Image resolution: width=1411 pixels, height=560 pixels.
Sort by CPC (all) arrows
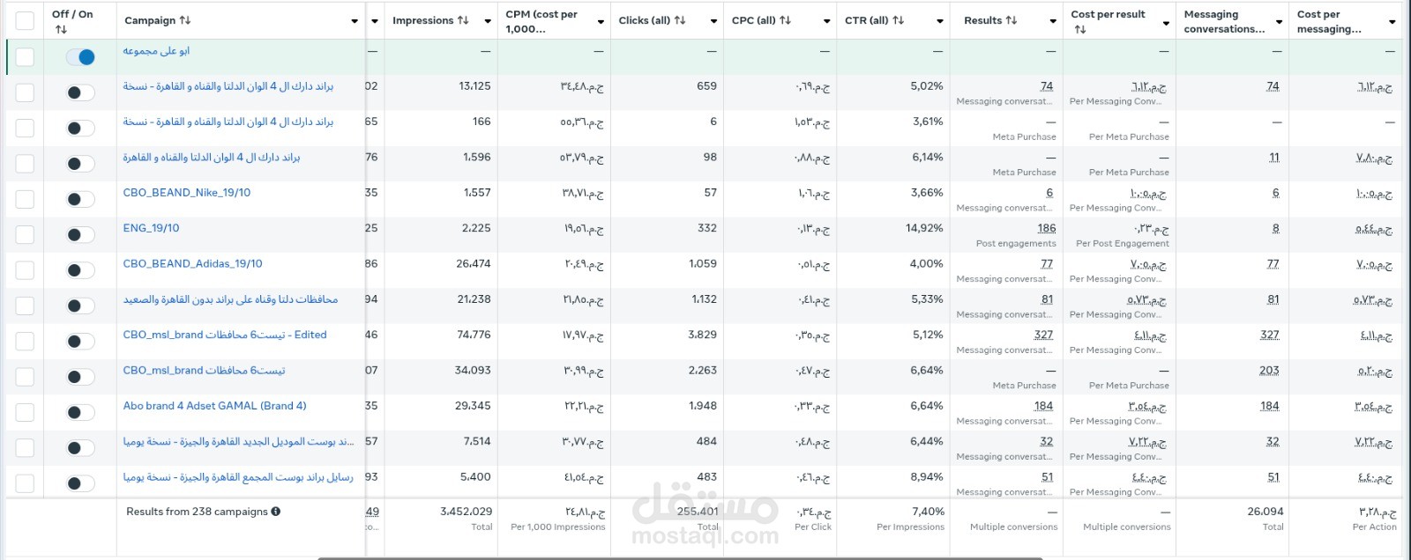click(785, 20)
